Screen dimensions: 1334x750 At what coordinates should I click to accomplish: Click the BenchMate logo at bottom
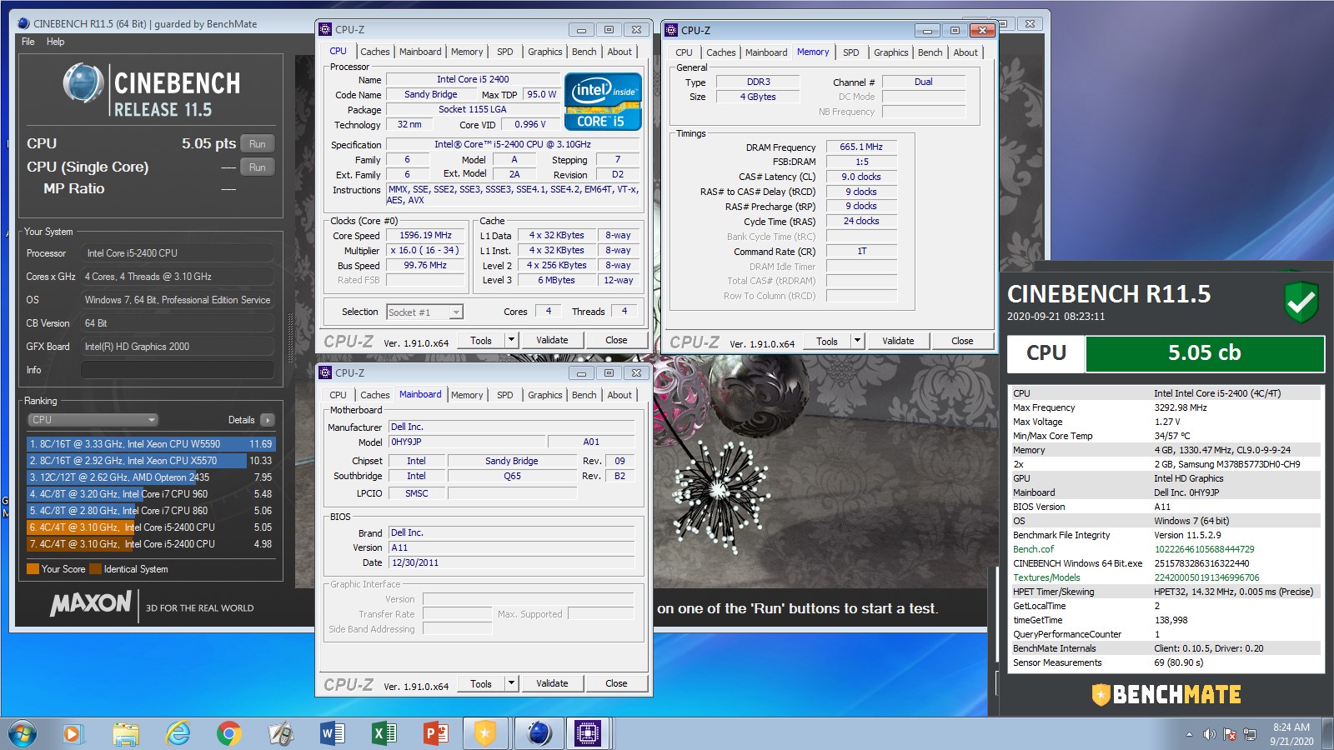coord(1166,694)
